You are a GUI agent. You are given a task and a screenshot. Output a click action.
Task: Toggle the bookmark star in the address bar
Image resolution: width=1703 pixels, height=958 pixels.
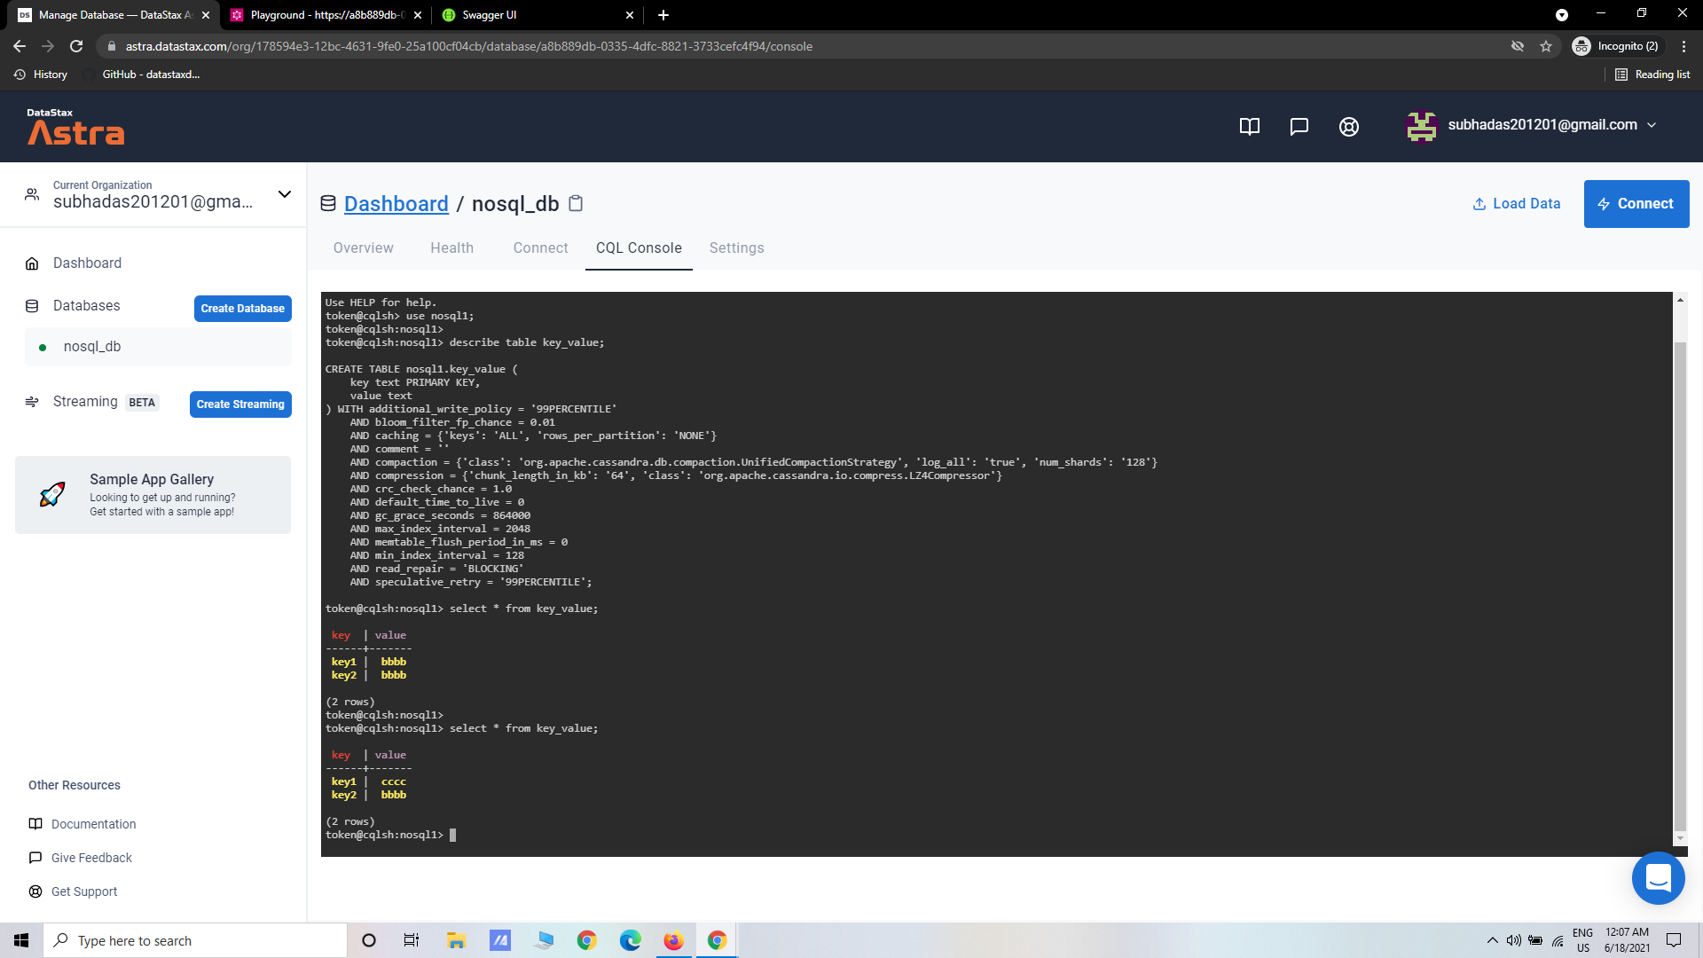(x=1547, y=46)
